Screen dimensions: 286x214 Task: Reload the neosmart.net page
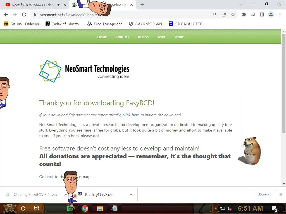click(24, 14)
